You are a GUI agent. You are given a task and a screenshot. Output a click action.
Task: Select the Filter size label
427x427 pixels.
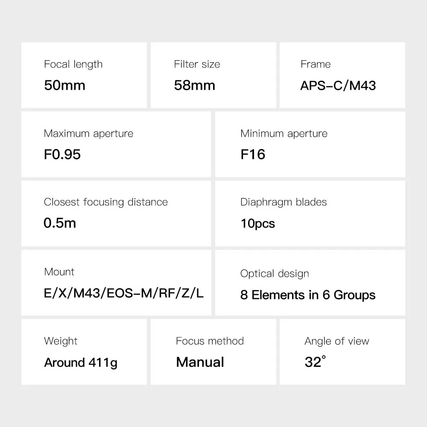tap(197, 64)
